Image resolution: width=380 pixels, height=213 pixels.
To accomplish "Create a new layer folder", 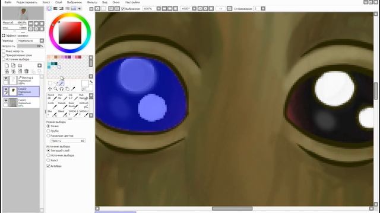I will pyautogui.click(x=20, y=66).
